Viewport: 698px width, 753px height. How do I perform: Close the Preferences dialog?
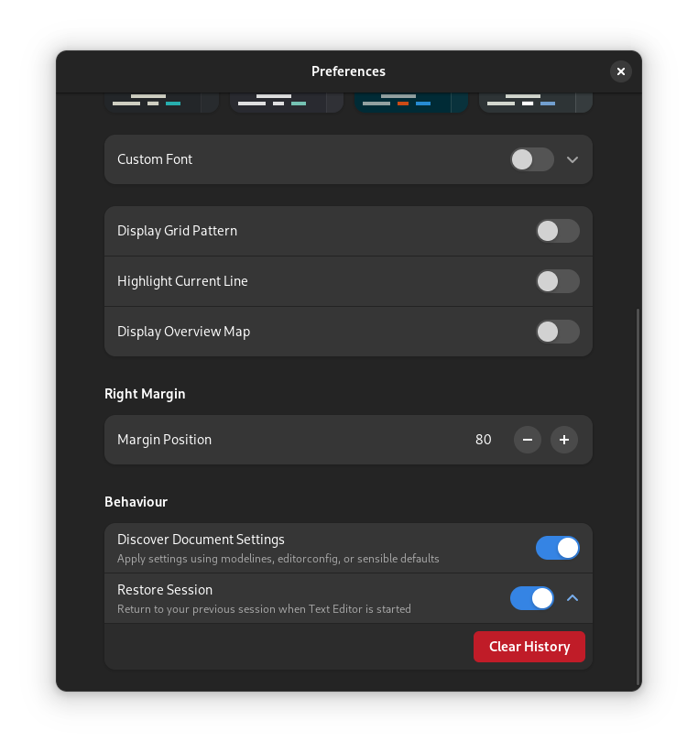pyautogui.click(x=621, y=71)
